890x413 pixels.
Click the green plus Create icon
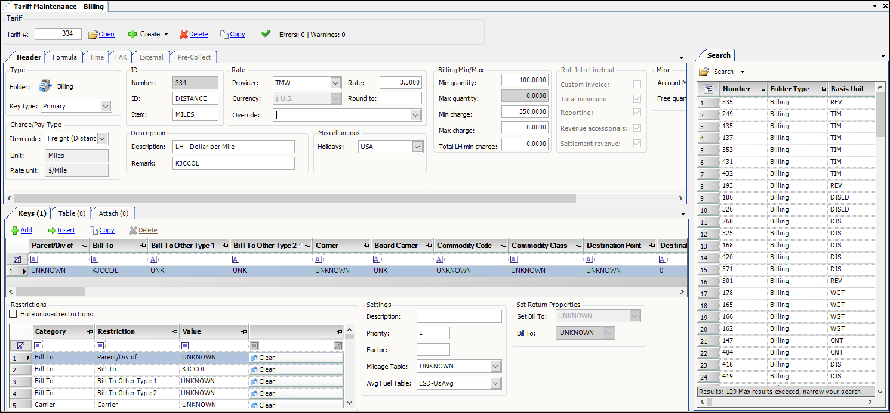[x=133, y=34]
